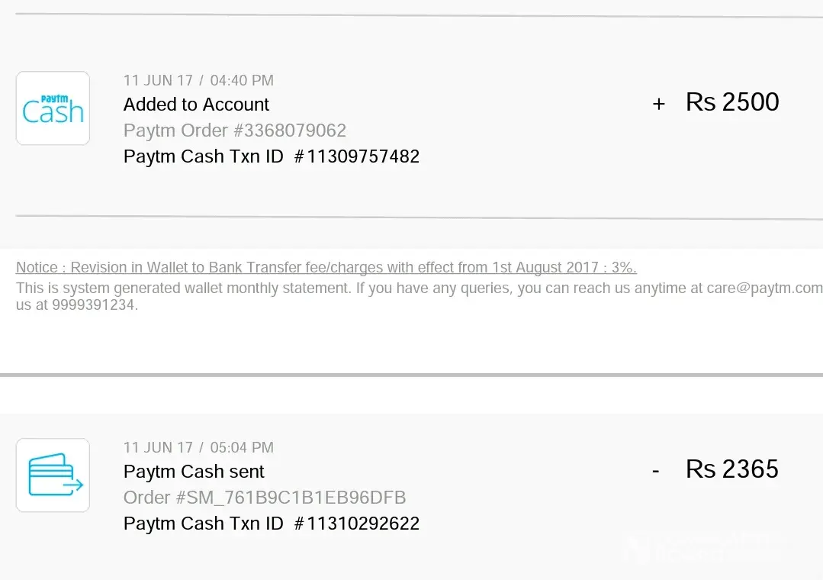Open the Wallet to Bank Transfer fee notice

click(326, 268)
